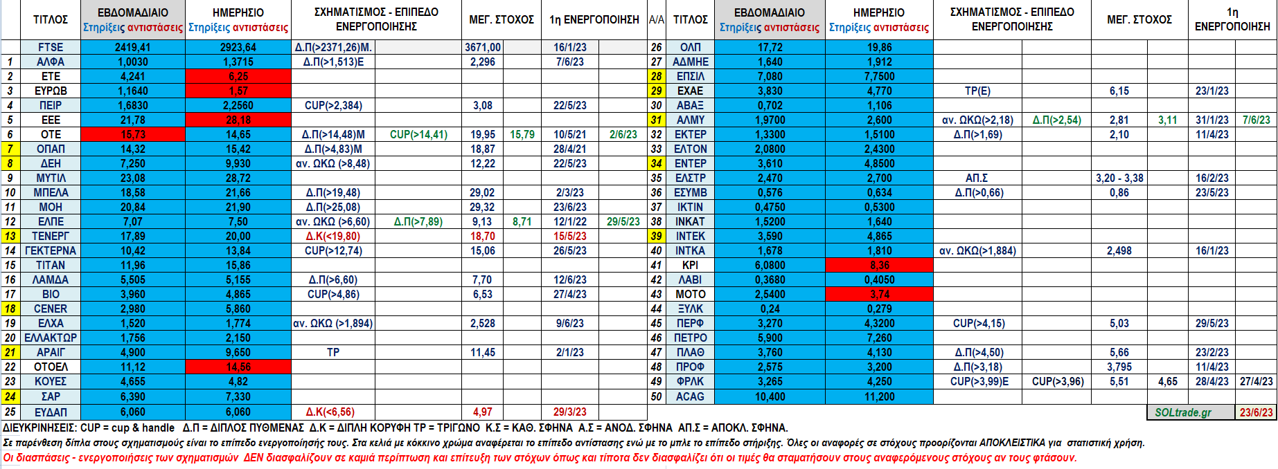
Task: Click the ΕΥΔΑΠ ticker cell
Action: click(51, 412)
